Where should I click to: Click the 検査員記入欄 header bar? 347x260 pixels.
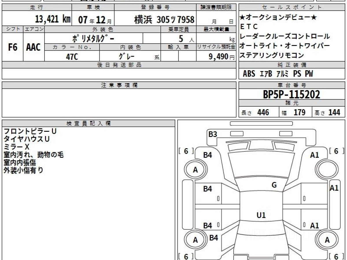click(x=88, y=123)
